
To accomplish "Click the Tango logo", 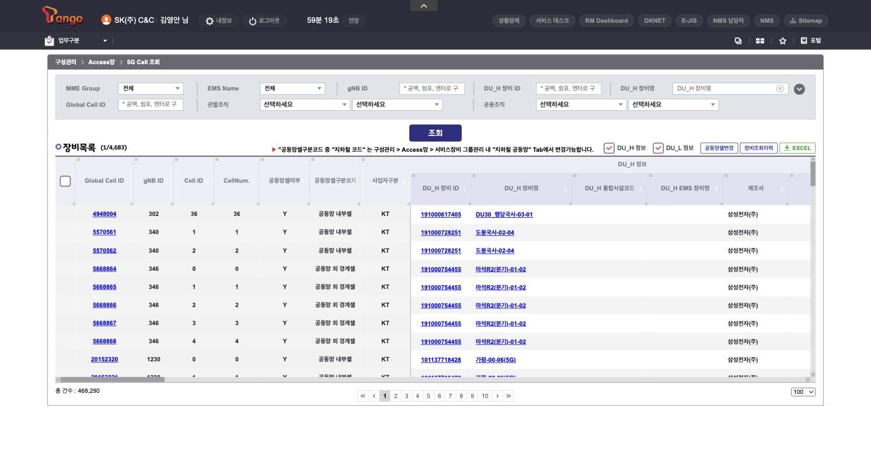I will coord(62,16).
